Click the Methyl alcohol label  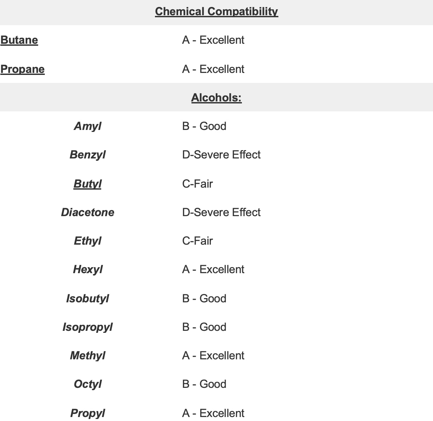(88, 355)
